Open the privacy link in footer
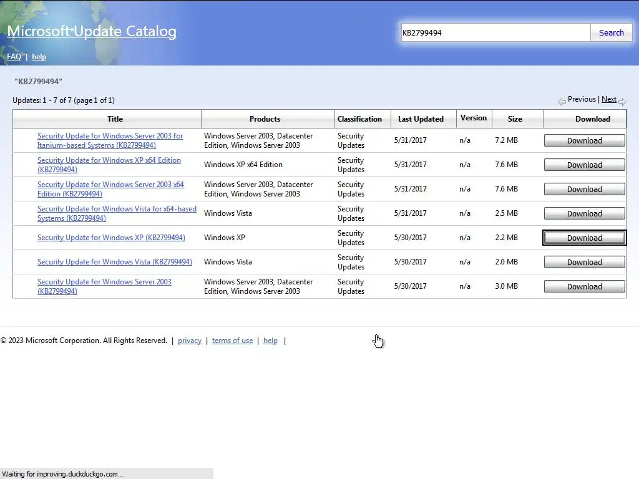This screenshot has height=479, width=639. click(190, 341)
